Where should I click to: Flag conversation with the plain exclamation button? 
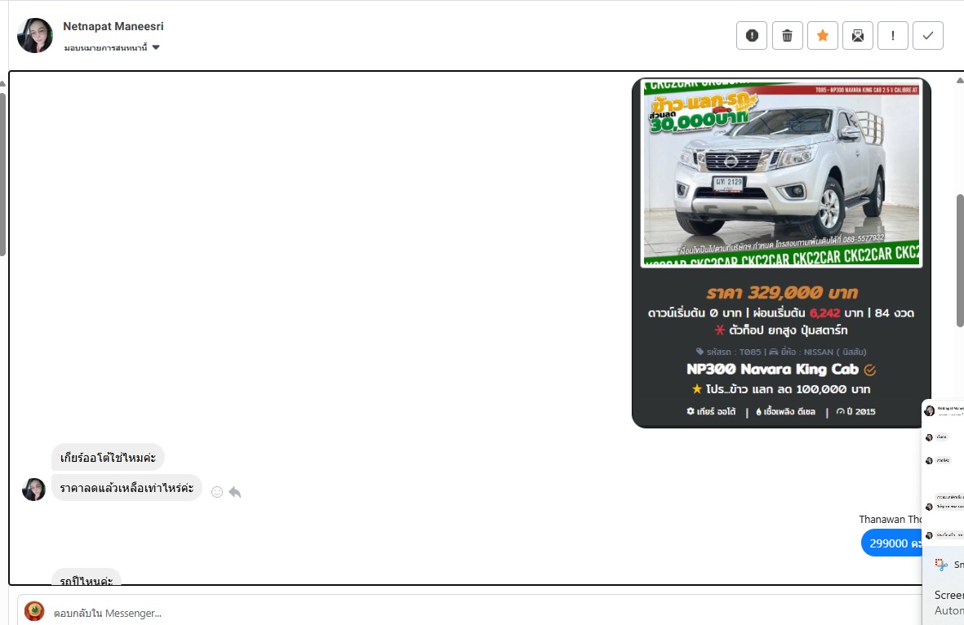tap(893, 36)
